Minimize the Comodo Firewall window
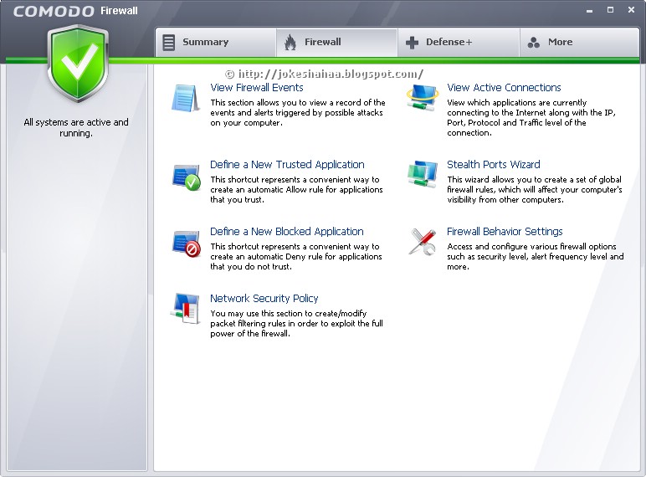 coord(590,11)
